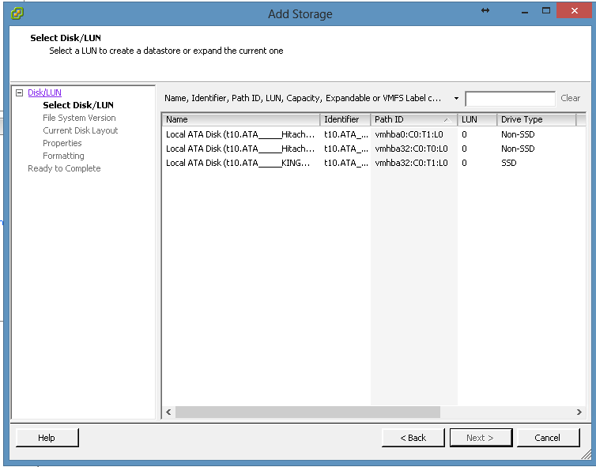Screen dimensions: 596x467
Task: Close the Add Storage window
Action: point(568,11)
